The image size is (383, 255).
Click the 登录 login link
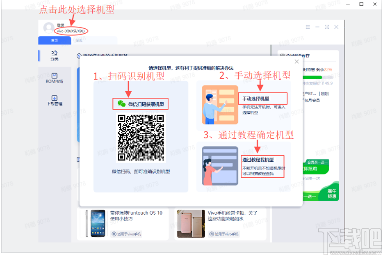coord(61,25)
